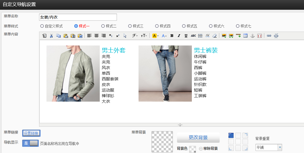Click the 菜单名称 text field

tap(78, 17)
